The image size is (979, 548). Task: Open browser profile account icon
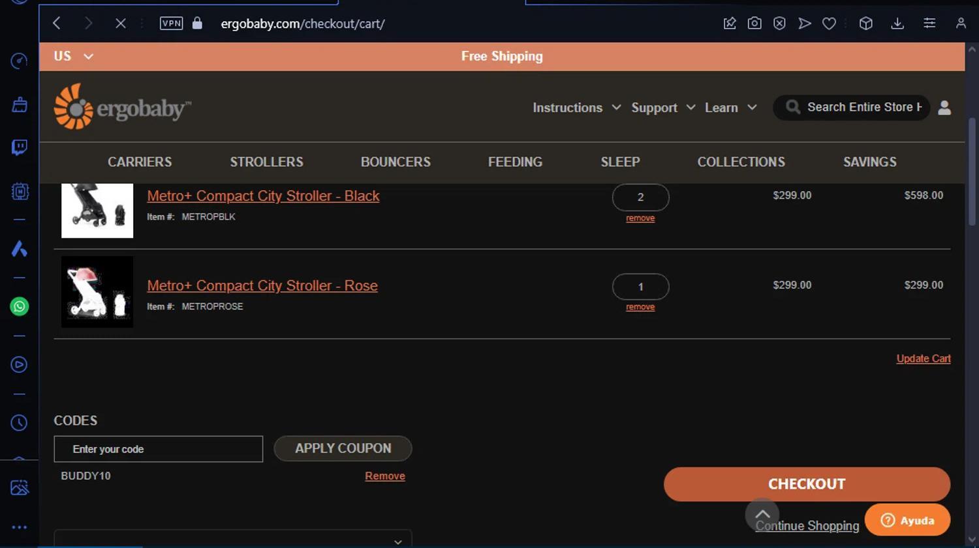click(x=961, y=23)
